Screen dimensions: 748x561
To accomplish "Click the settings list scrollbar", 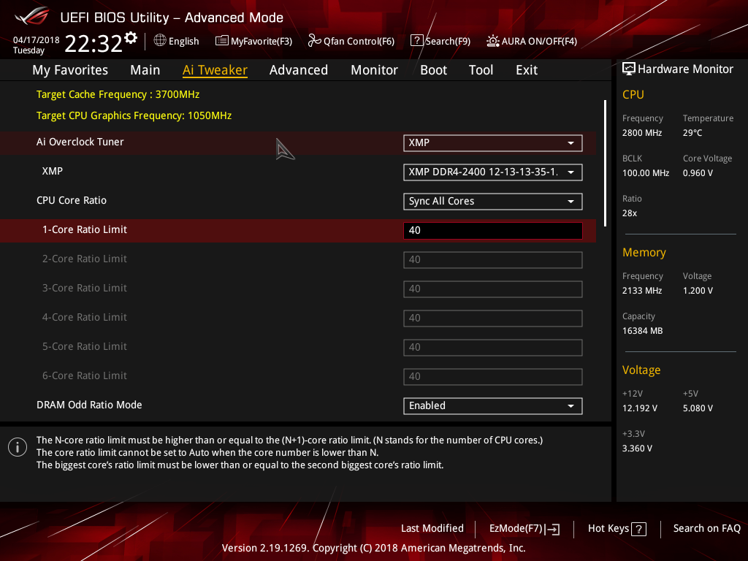I will tap(605, 163).
